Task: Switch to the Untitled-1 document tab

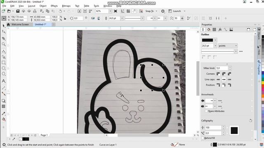Action: (x=40, y=24)
